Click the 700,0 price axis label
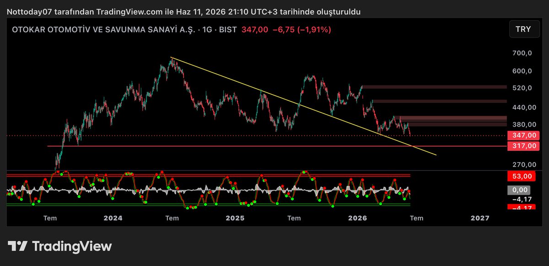This screenshot has width=549, height=266. [522, 53]
